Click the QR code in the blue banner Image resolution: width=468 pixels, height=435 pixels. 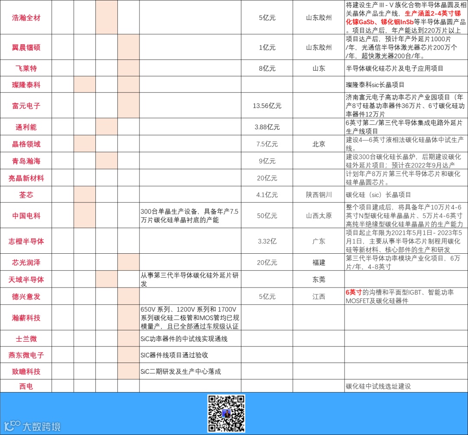pyautogui.click(x=226, y=413)
